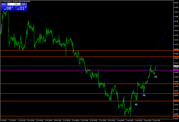The width and height of the screenshot is (179, 122).
Task: Click the sell price tile showing 42 98
Action: 7,8
